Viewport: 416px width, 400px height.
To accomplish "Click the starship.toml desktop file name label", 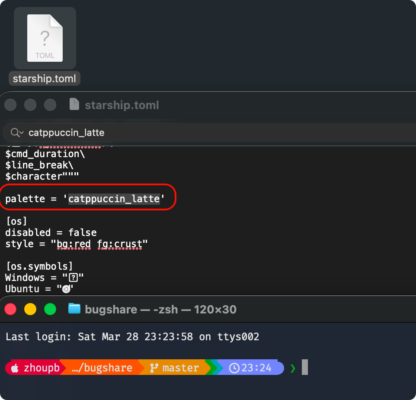I will (45, 78).
